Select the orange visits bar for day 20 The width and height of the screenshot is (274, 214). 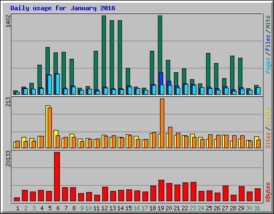tap(170, 137)
